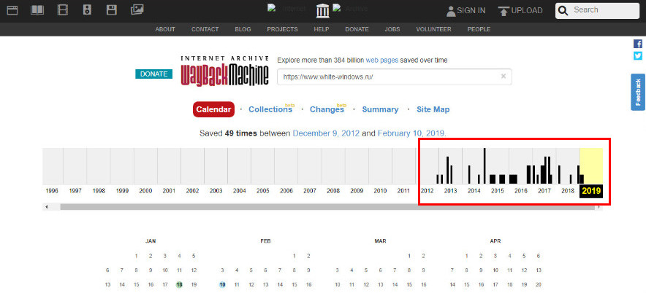Click the teal DONATE button
Screen dimensions: 646x293
click(x=153, y=74)
